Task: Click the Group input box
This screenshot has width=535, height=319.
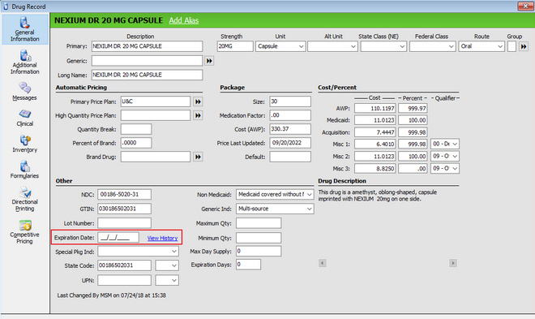Action: click(x=511, y=46)
